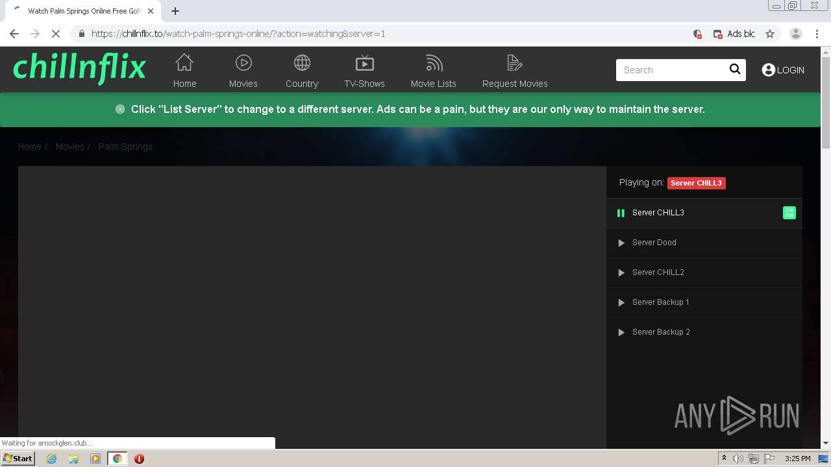Viewport: 831px width, 467px height.
Task: Open a new browser tab
Action: point(175,11)
